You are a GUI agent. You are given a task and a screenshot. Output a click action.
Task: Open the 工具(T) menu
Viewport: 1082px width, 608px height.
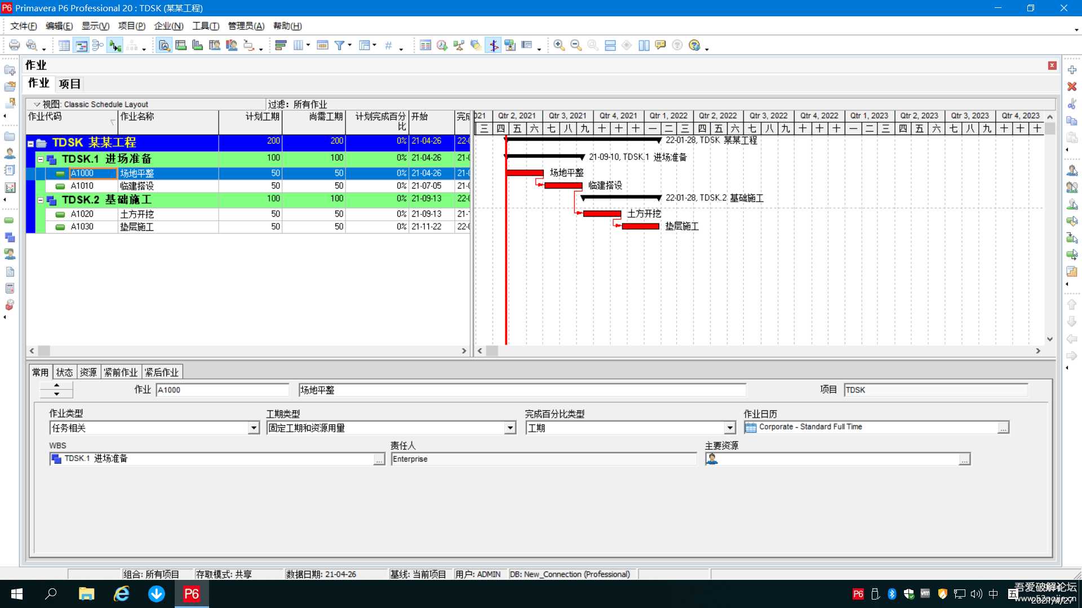[x=205, y=26]
